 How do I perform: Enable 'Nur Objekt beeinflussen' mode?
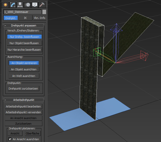[x=24, y=43]
